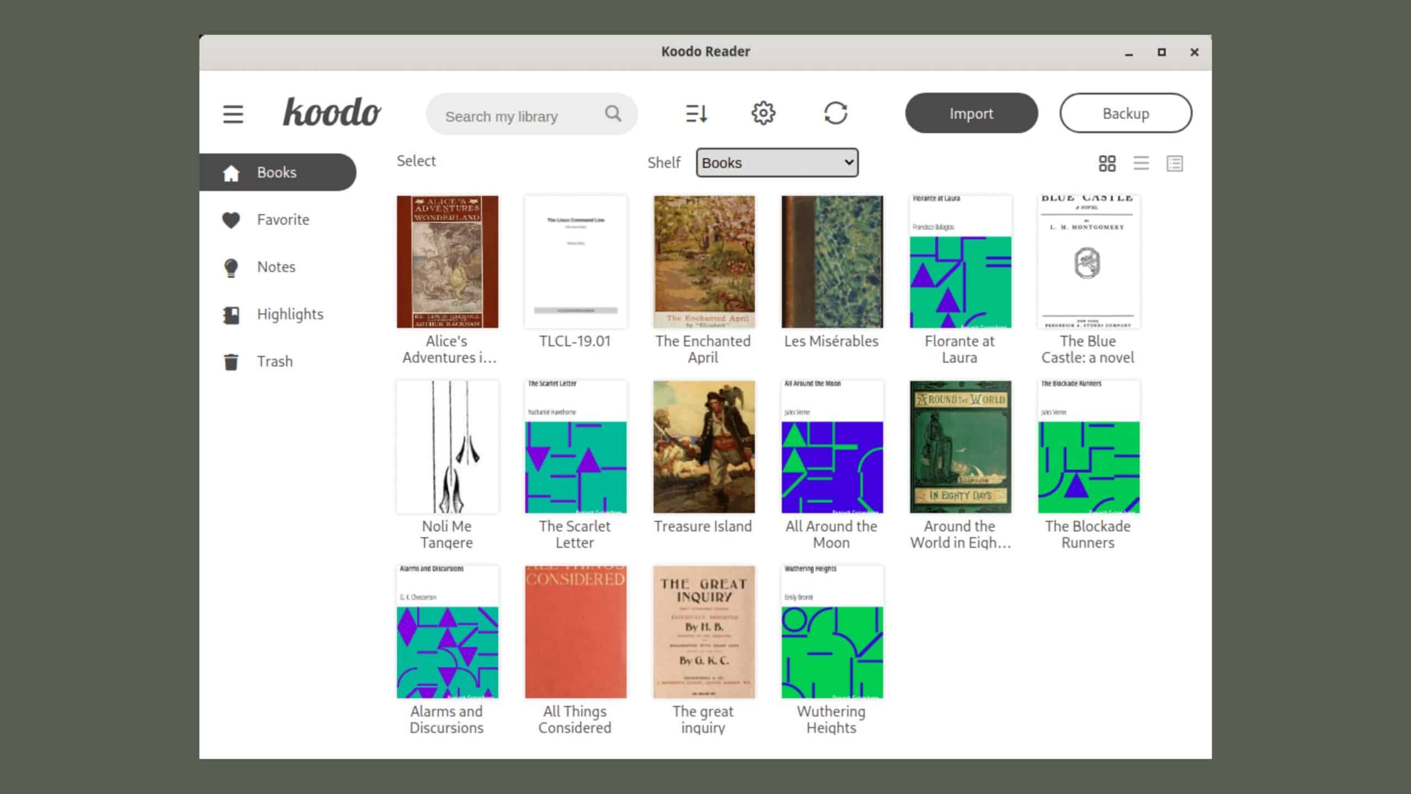This screenshot has height=794, width=1411.
Task: Click the Select link
Action: pos(416,161)
